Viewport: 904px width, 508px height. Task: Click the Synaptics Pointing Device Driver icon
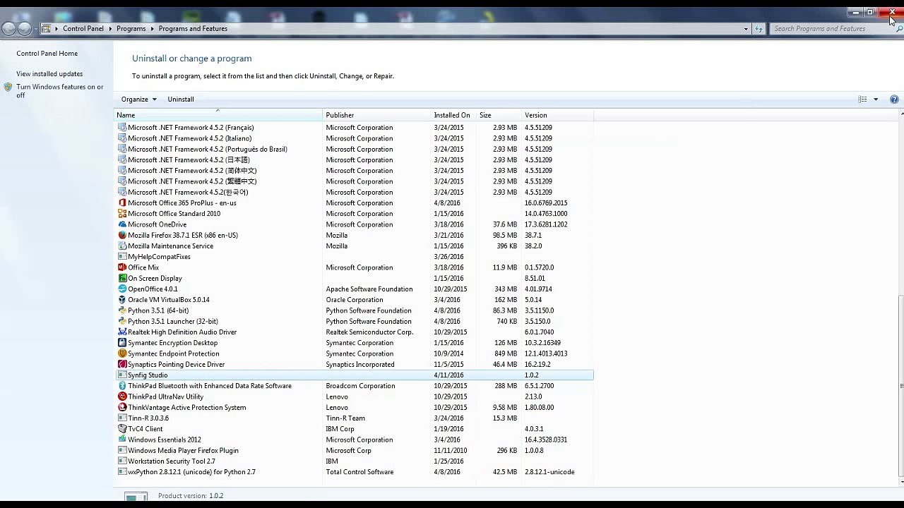pos(122,365)
